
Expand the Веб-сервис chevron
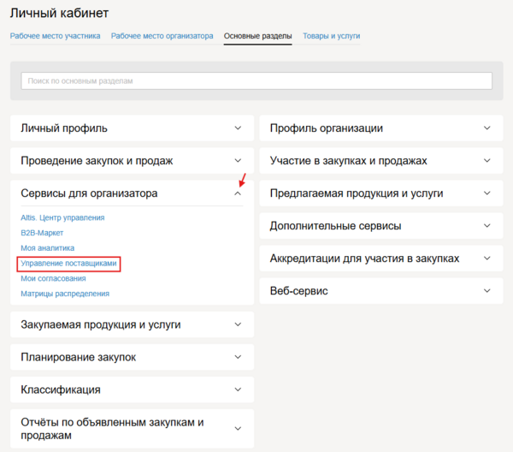487,290
